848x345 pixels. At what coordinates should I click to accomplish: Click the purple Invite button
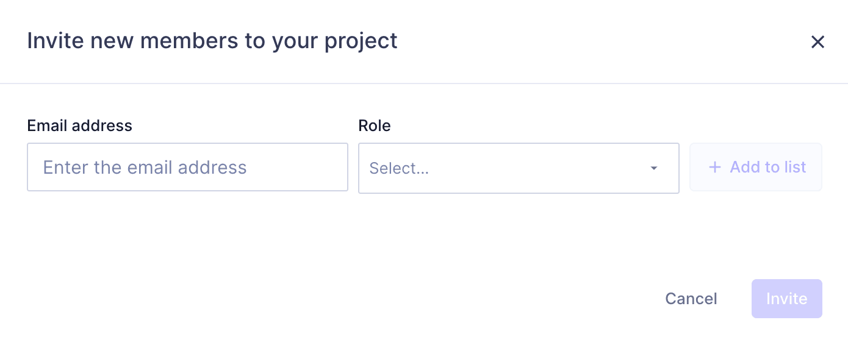pos(786,299)
